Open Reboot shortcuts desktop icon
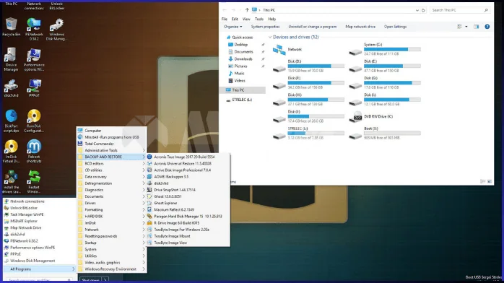 pyautogui.click(x=34, y=152)
